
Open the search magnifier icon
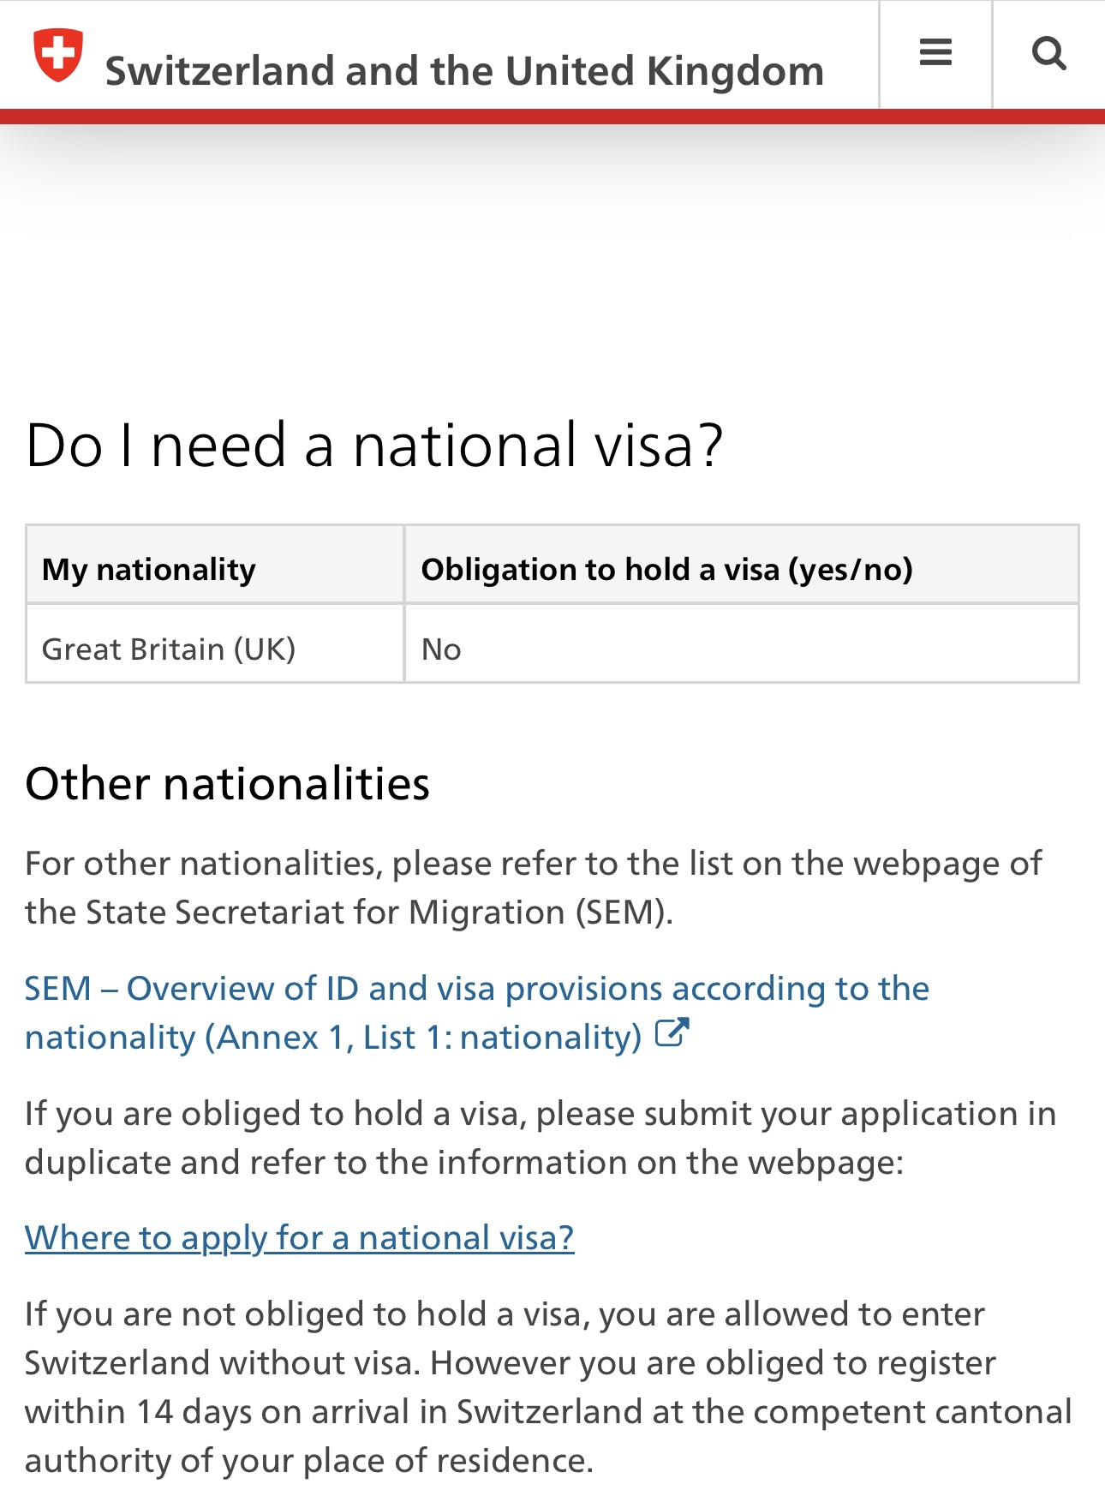click(x=1048, y=54)
